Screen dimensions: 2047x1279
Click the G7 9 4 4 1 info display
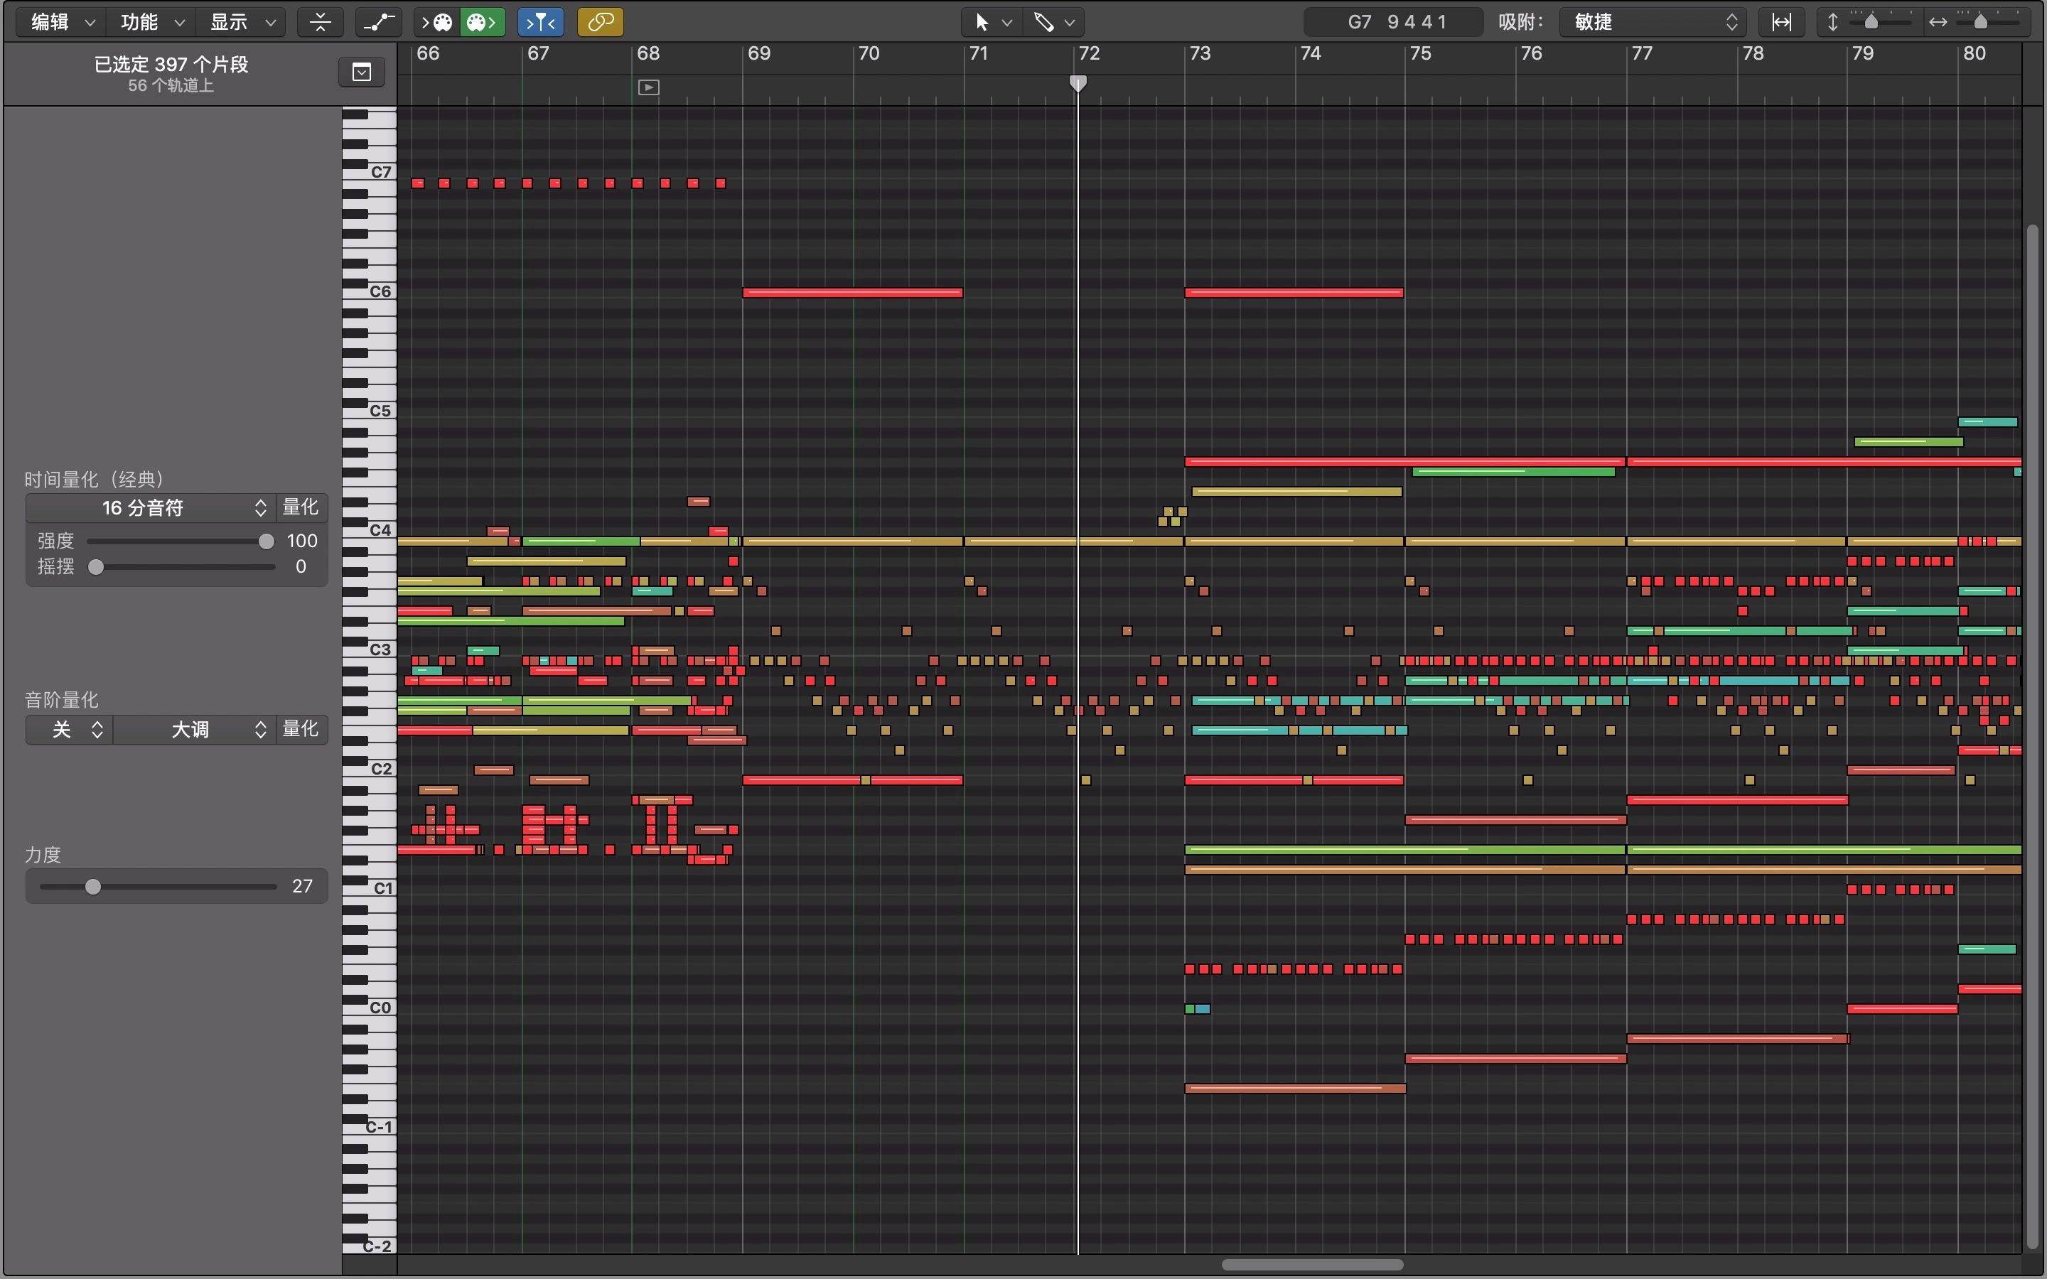1394,22
